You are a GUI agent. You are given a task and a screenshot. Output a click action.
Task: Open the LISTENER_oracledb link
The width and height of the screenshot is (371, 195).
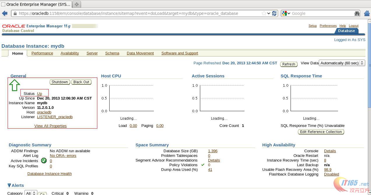coord(55,117)
